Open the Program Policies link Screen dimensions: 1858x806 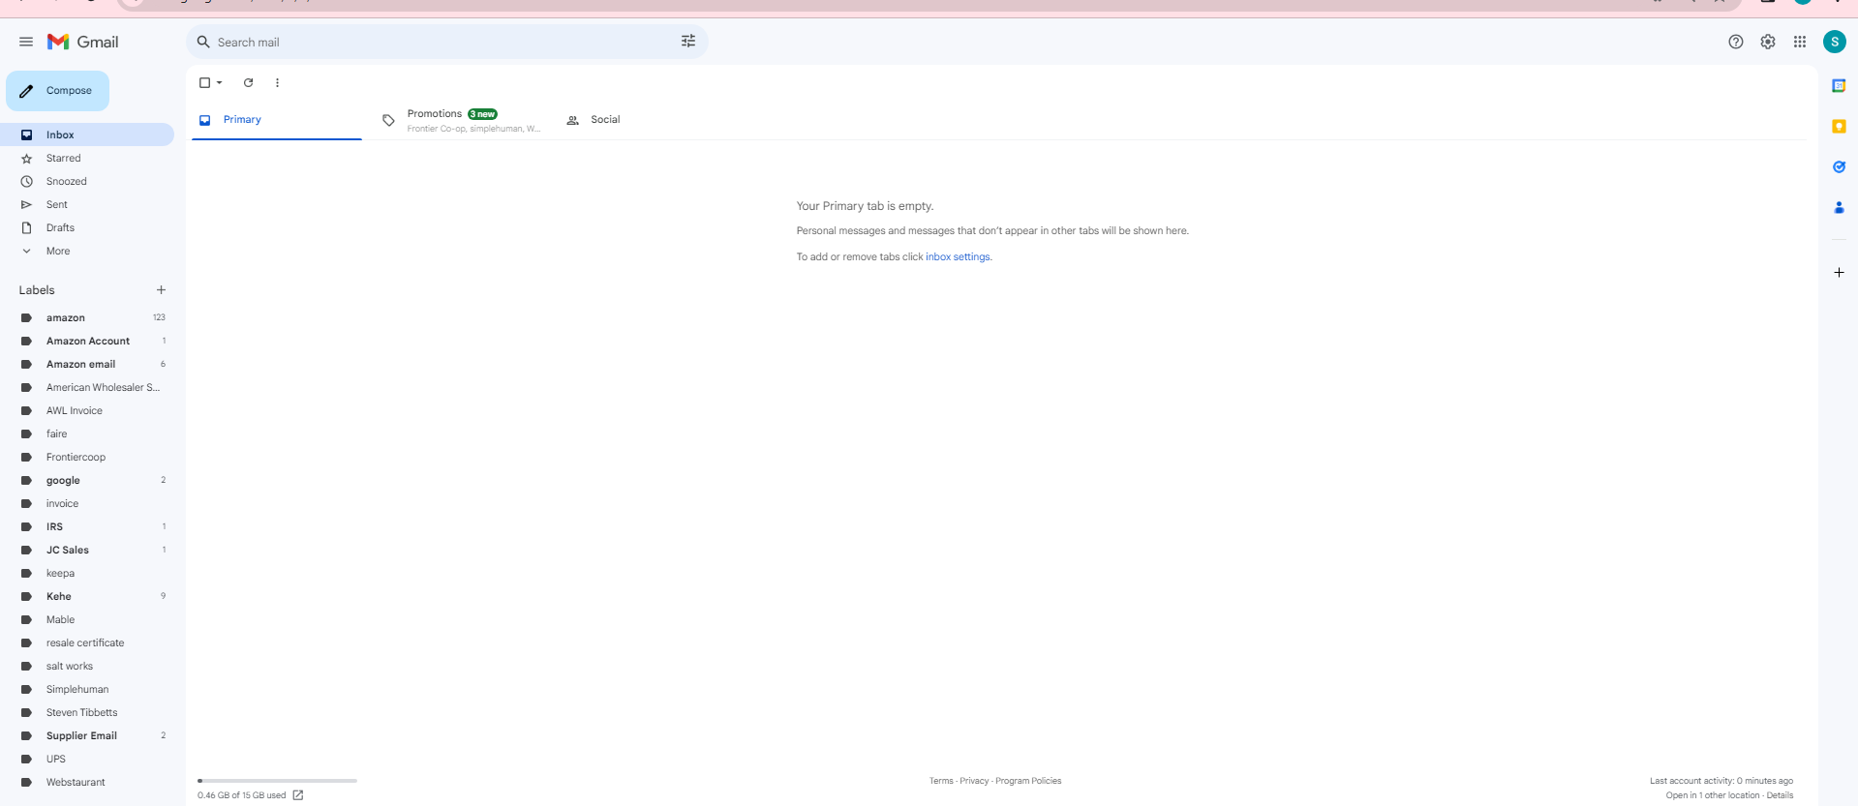pyautogui.click(x=1028, y=781)
